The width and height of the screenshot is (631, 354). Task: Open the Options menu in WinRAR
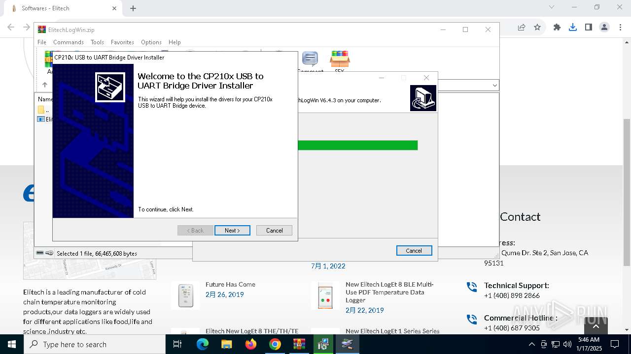[x=151, y=42]
